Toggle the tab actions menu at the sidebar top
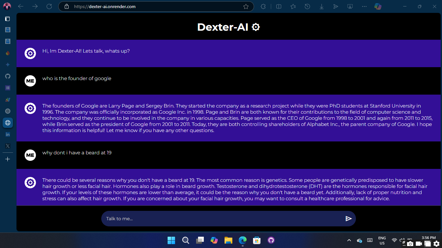The height and width of the screenshot is (248, 442). (x=8, y=19)
